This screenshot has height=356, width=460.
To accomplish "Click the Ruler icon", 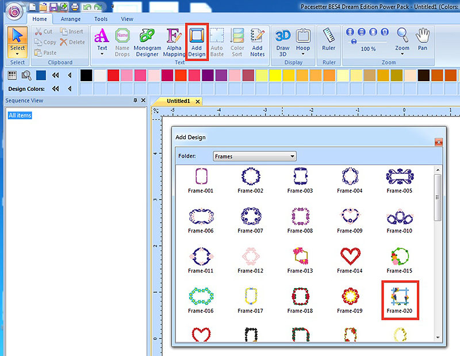I will click(328, 39).
